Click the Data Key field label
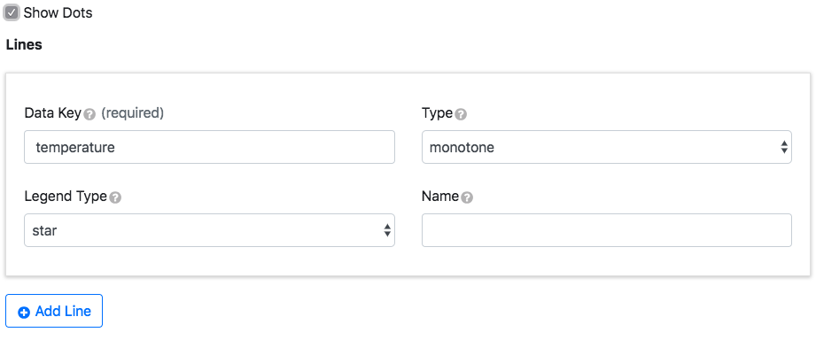816x340 pixels. pos(53,113)
